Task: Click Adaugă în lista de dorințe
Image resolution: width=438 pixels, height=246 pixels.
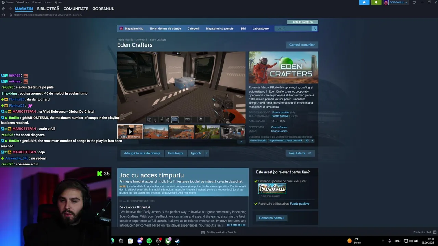Action: tap(142, 153)
